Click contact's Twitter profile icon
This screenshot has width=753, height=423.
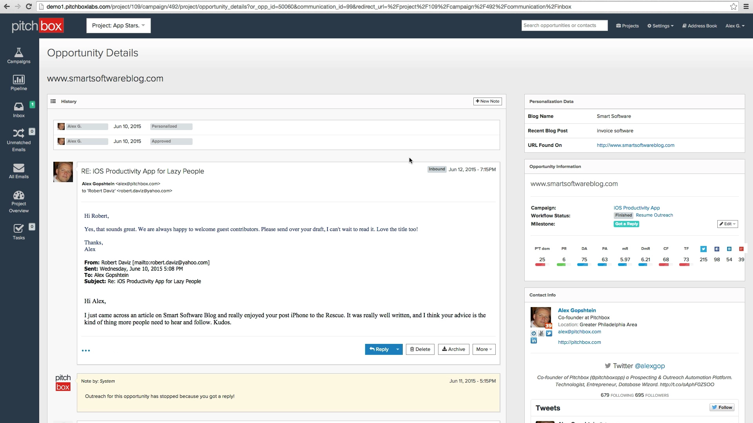(549, 333)
